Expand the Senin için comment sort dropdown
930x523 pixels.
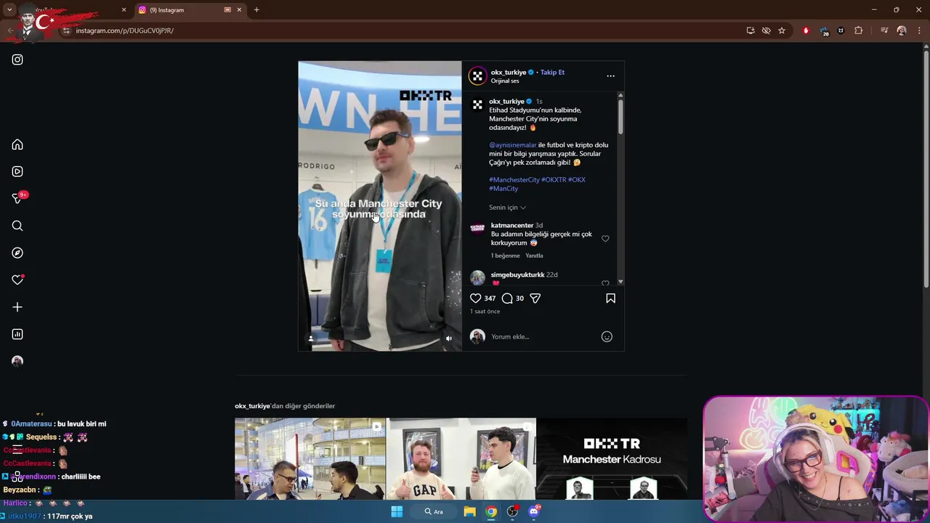[507, 208]
